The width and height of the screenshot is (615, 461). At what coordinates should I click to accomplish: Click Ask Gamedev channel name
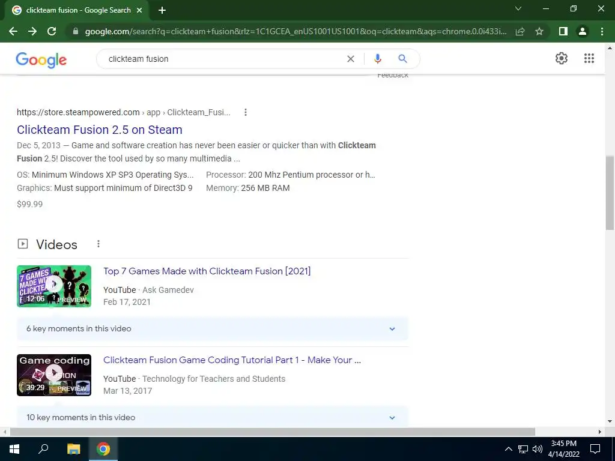tap(168, 290)
